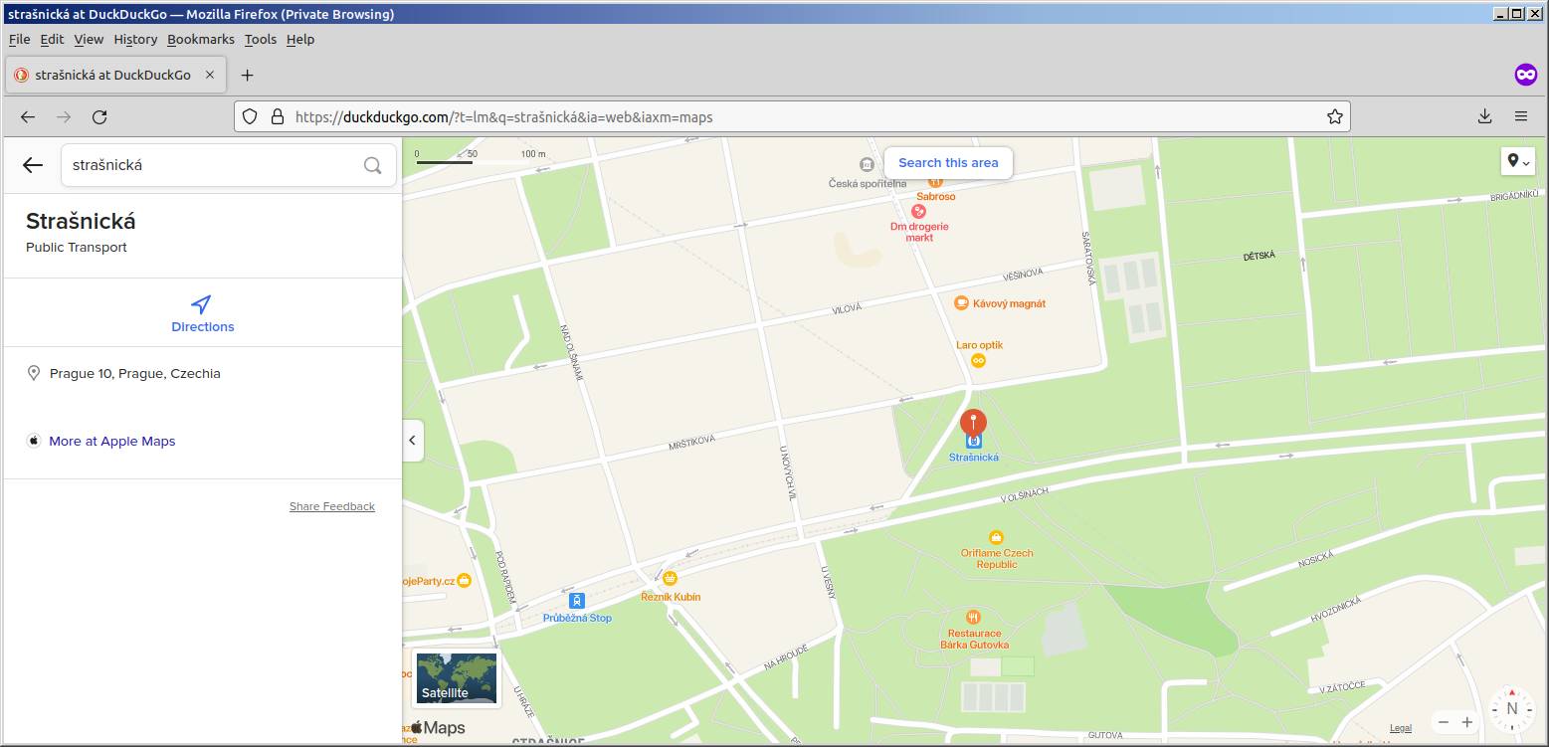Reload the page in Firefox
This screenshot has height=747, width=1549.
99,117
